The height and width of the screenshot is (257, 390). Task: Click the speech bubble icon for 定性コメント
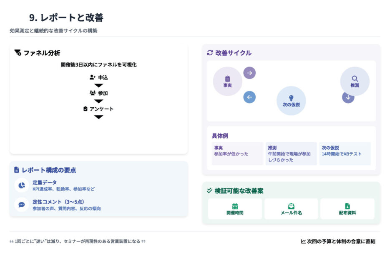point(21,205)
